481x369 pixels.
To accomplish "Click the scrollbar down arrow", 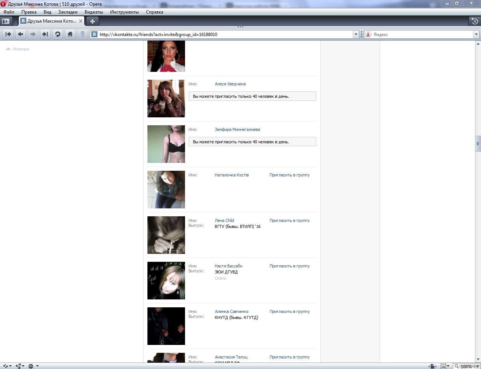I will coord(478,360).
